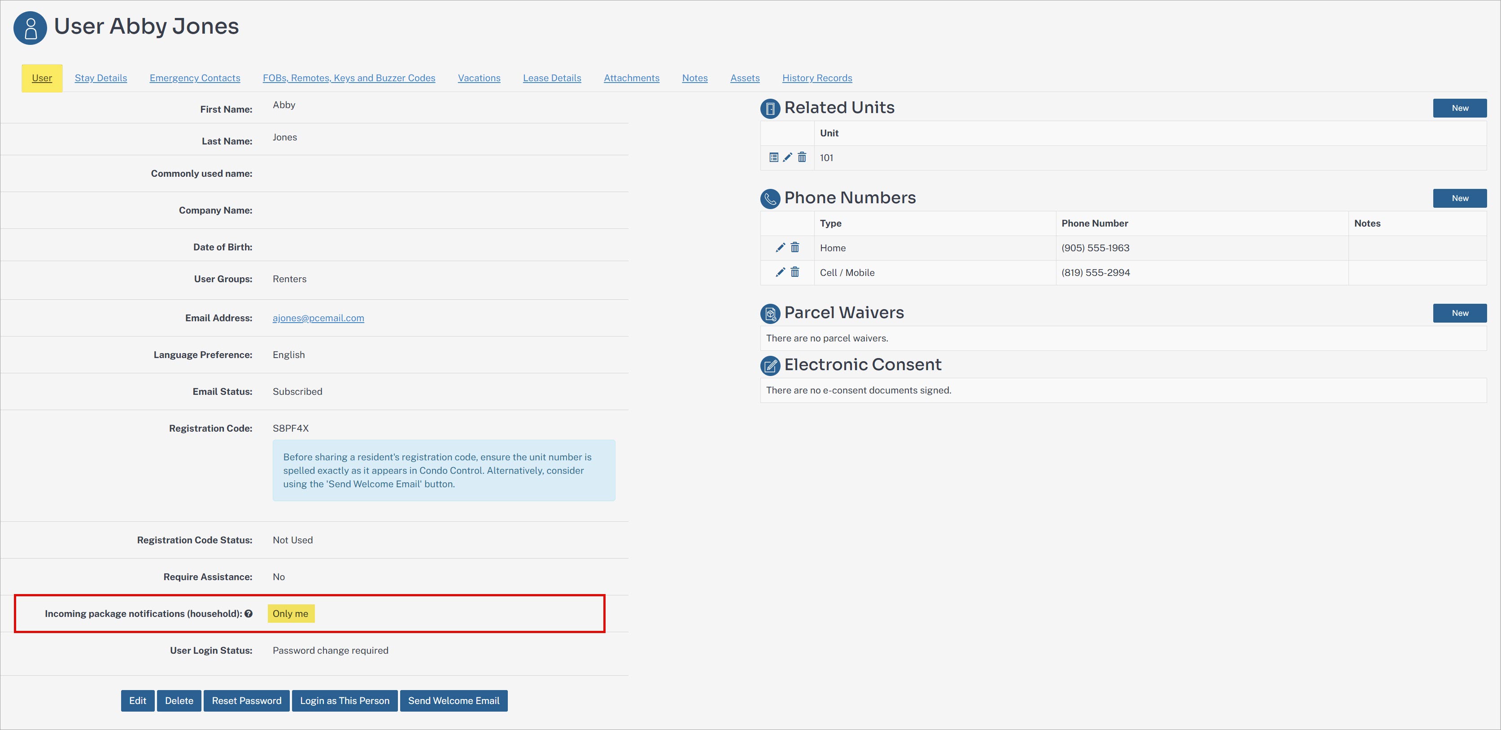The width and height of the screenshot is (1501, 730).
Task: Click the 'Only me' notification value
Action: (291, 613)
